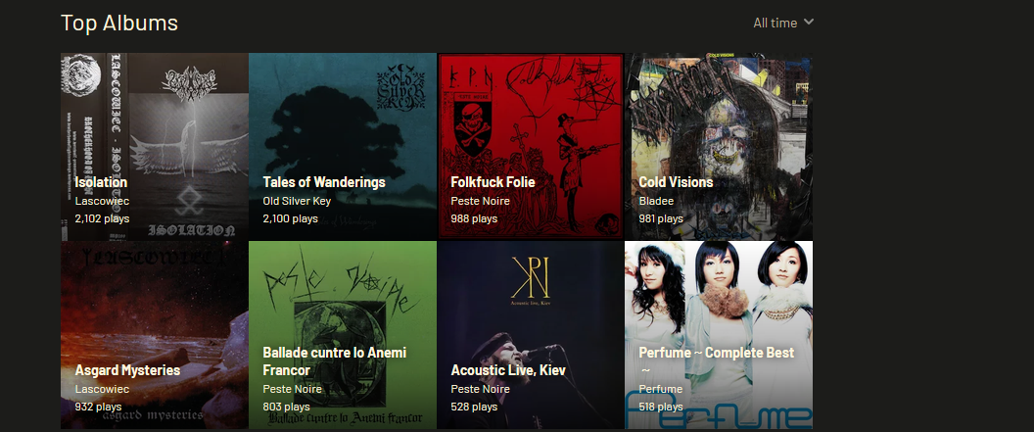This screenshot has width=1034, height=432.
Task: Open Perfume ~ Complete Best album link
Action: click(x=716, y=360)
